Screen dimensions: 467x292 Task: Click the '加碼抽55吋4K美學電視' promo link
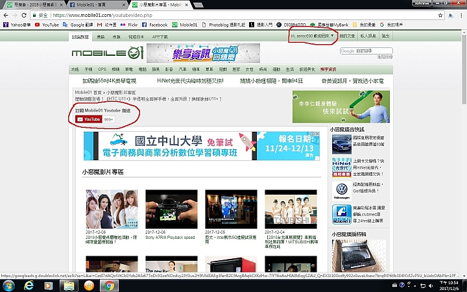coord(109,80)
